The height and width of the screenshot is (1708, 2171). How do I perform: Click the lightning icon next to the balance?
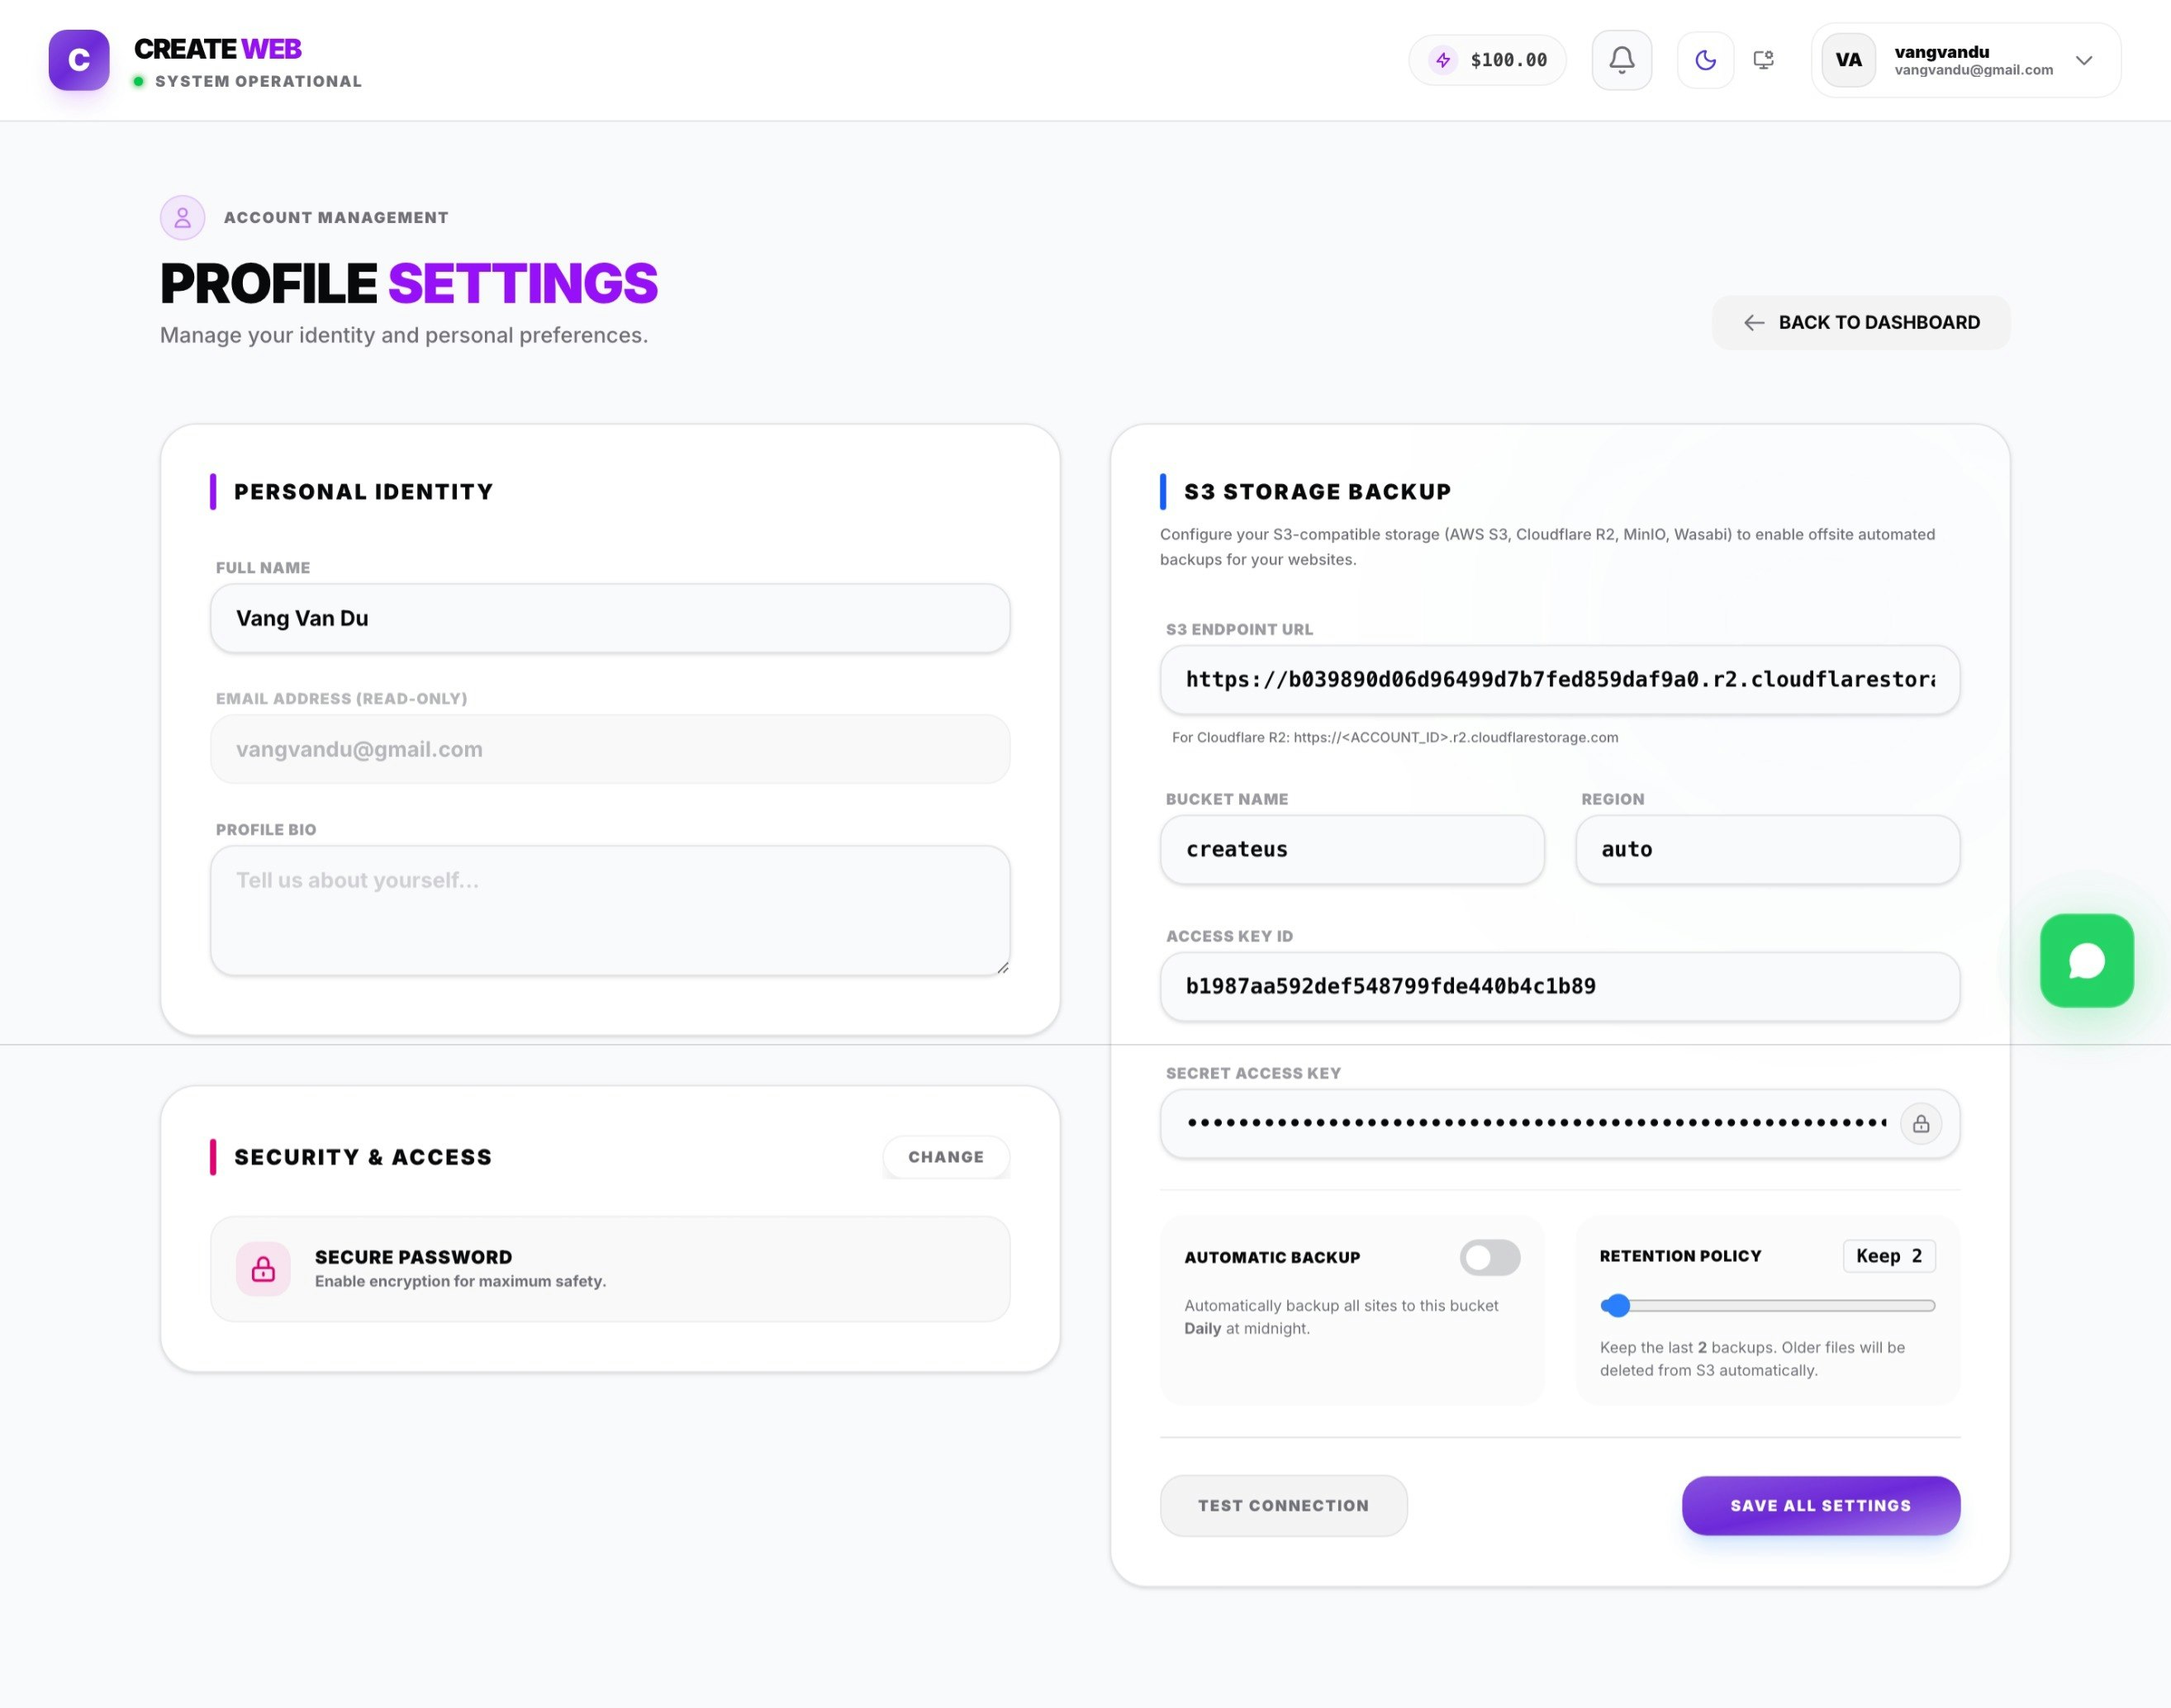tap(1443, 60)
